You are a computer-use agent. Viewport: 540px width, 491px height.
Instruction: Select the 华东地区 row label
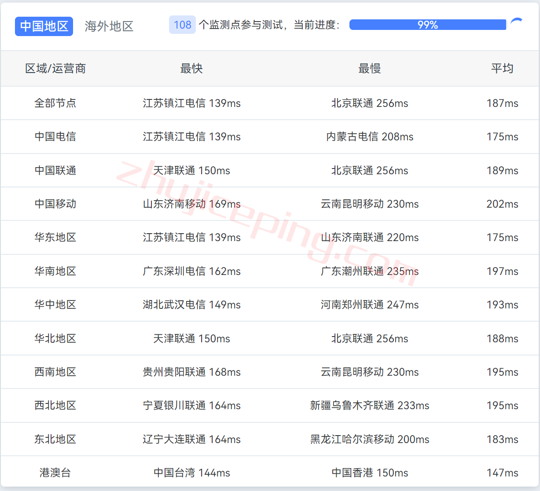point(55,237)
